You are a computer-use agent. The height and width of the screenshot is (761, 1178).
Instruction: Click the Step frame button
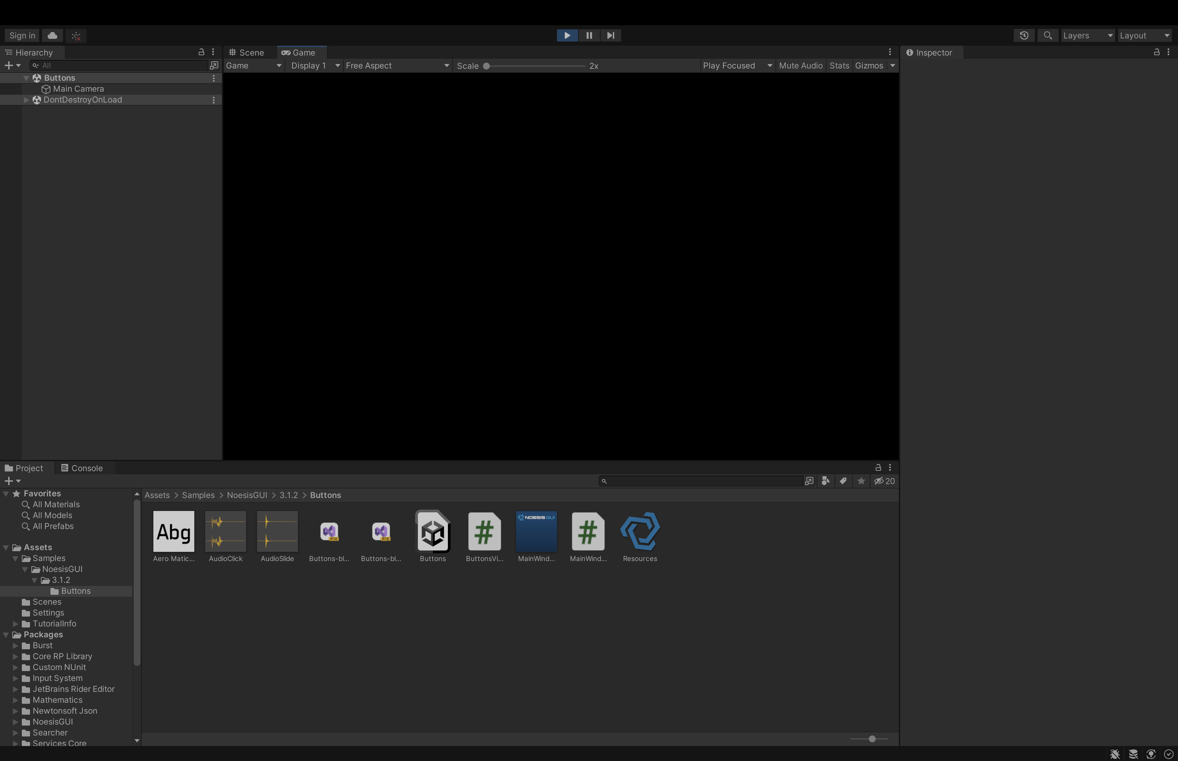click(x=610, y=35)
